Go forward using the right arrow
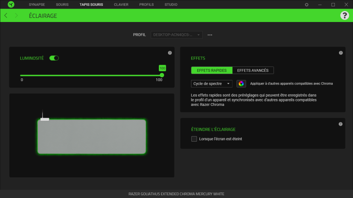 click(16, 15)
